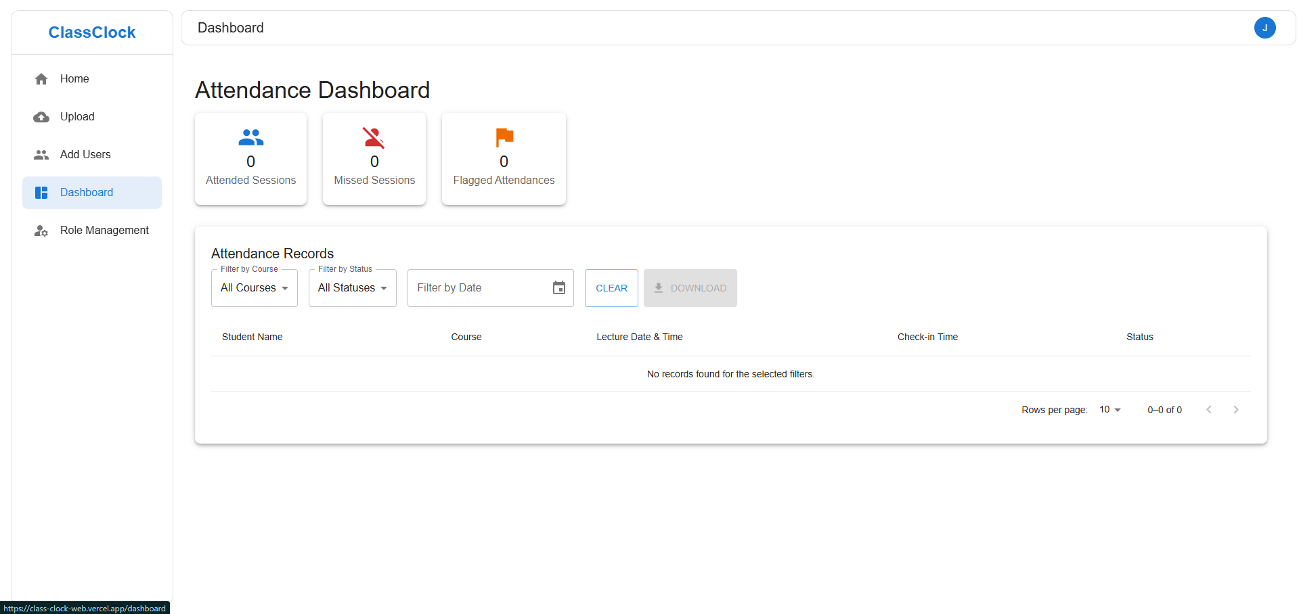
Task: Click the Attended Sessions people icon
Action: click(250, 137)
